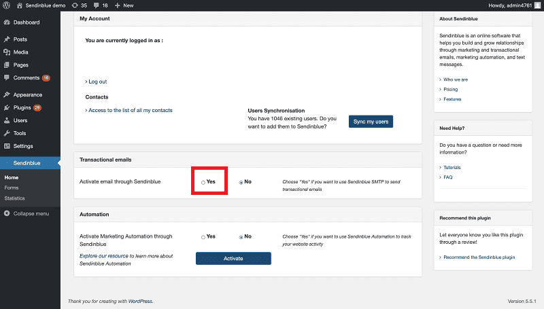Click the Settings icon in sidebar
The width and height of the screenshot is (544, 309).
tap(7, 146)
